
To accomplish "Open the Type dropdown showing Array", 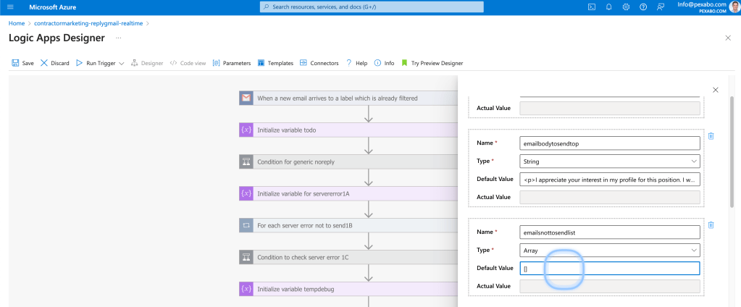I will coord(610,251).
